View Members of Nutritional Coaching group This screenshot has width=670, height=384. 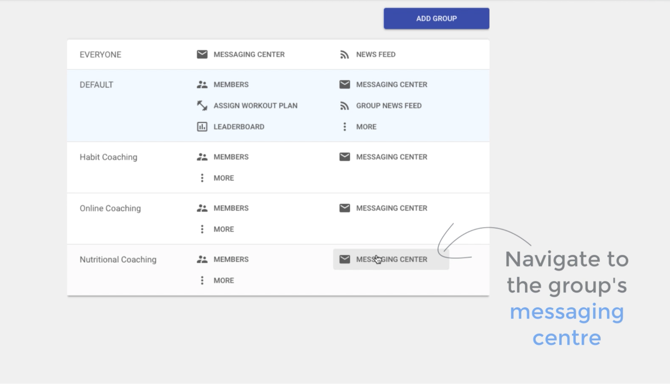[x=231, y=259]
